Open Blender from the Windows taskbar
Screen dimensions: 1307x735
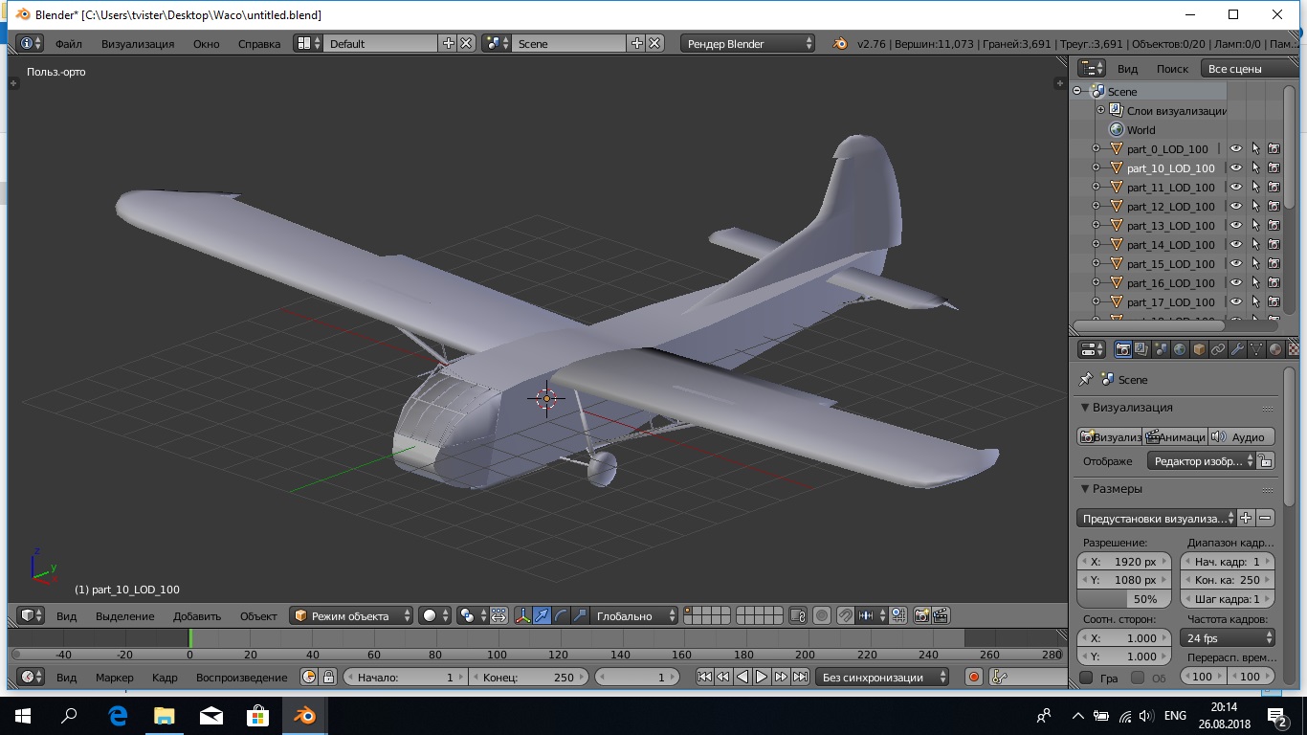coord(304,716)
